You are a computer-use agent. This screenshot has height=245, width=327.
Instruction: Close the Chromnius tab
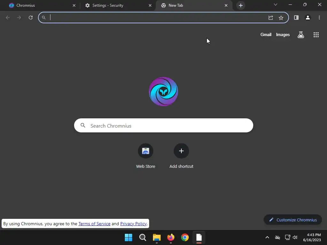tap(74, 5)
